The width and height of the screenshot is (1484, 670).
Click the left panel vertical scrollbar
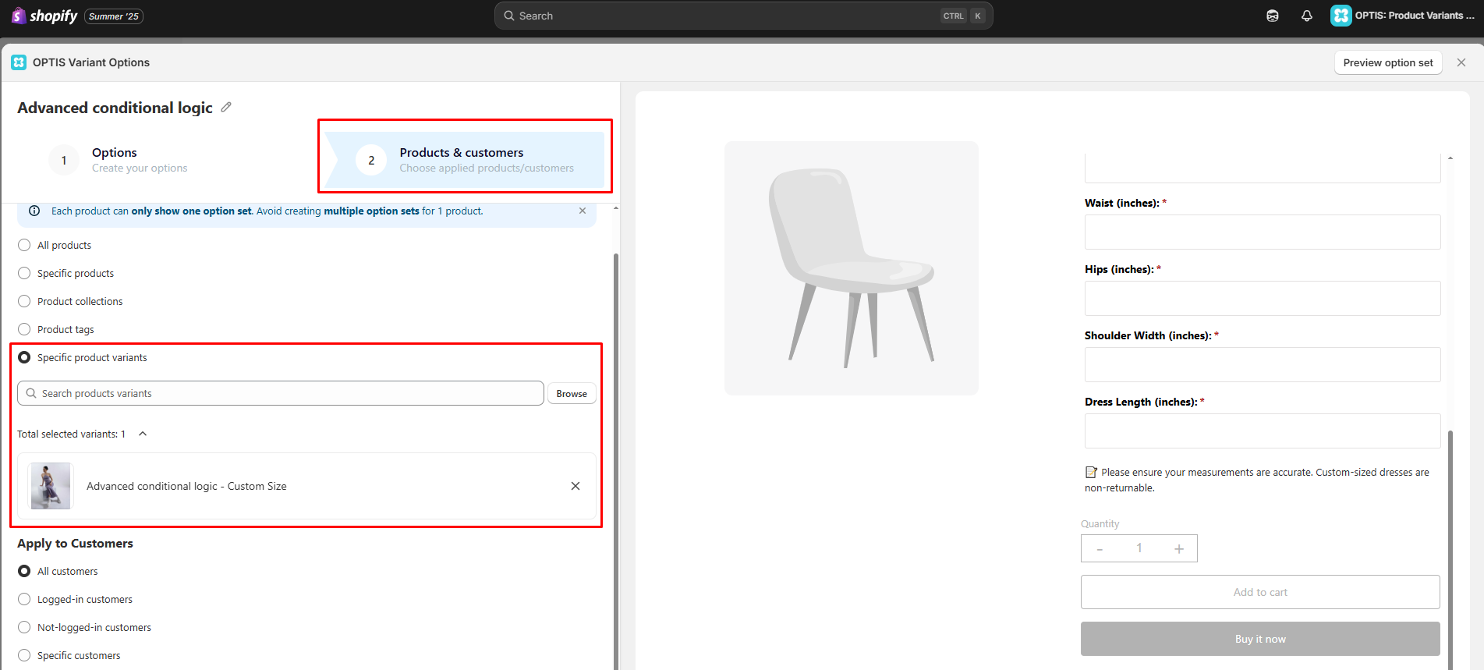(x=616, y=460)
